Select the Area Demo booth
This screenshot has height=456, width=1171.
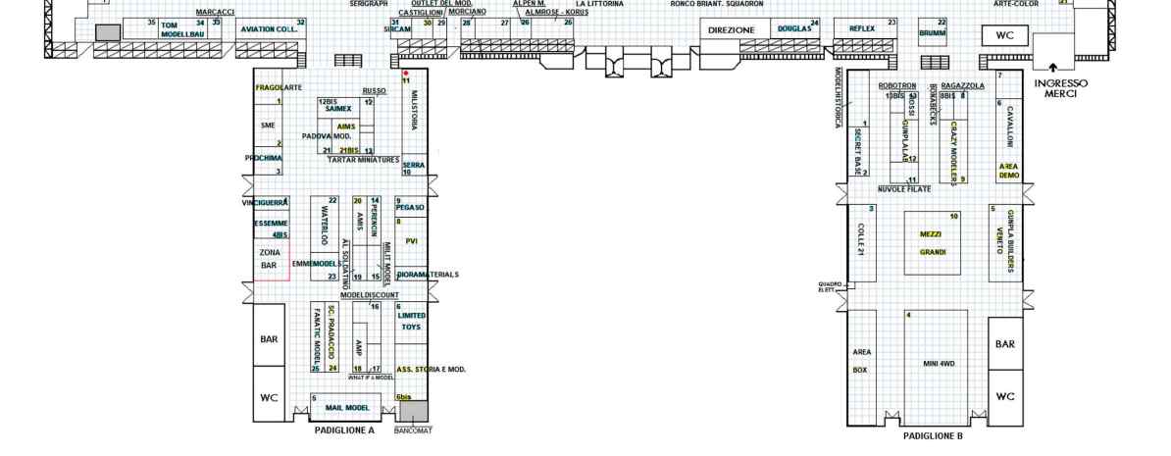point(1008,171)
